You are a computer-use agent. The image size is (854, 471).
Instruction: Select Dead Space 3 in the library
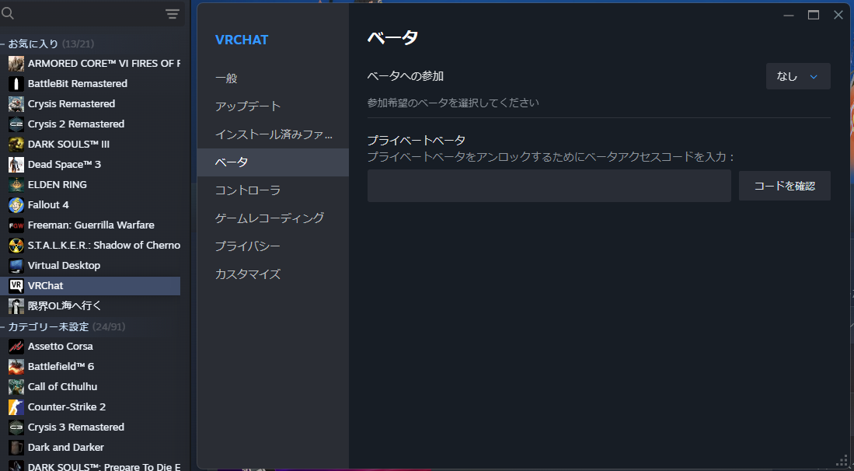coord(90,165)
